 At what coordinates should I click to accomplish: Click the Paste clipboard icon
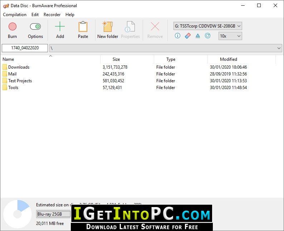point(83,26)
